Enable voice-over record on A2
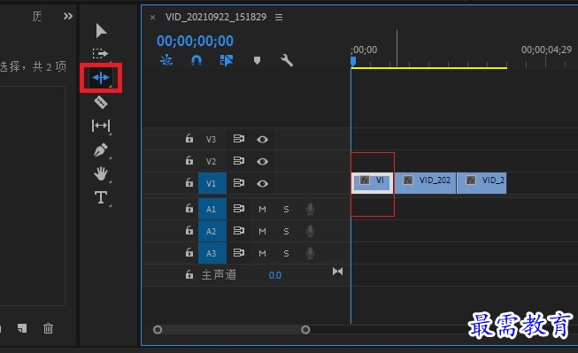The width and height of the screenshot is (578, 353). click(x=311, y=231)
